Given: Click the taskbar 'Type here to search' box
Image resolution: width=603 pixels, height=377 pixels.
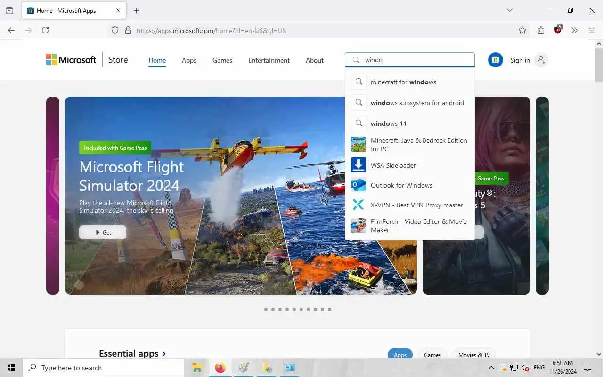Looking at the screenshot, I should [x=104, y=368].
